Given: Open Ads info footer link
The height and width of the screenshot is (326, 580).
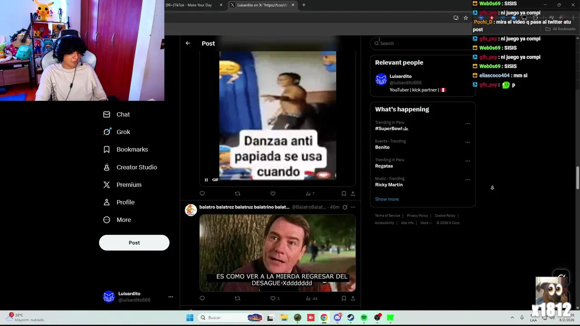Looking at the screenshot, I should coord(407,223).
